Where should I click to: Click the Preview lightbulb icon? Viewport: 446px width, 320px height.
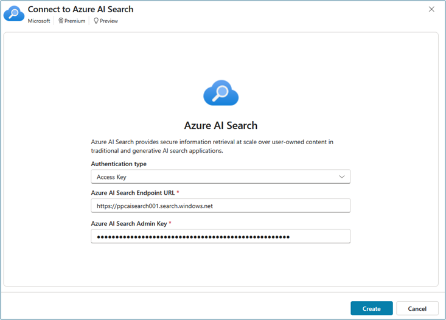coord(96,21)
